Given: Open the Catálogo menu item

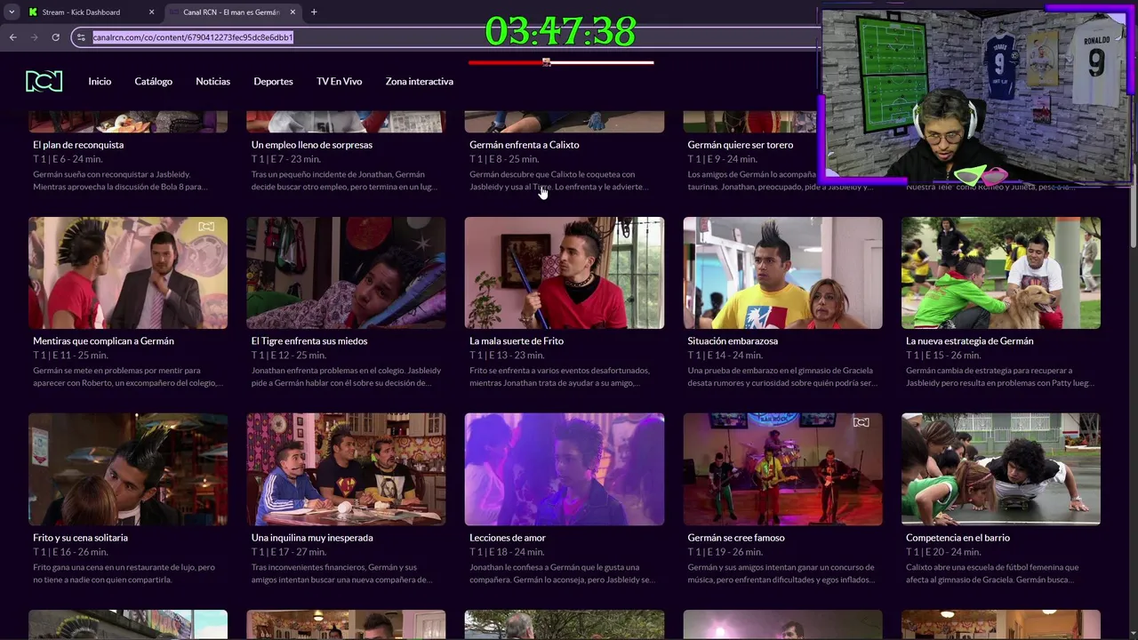Looking at the screenshot, I should coord(154,81).
